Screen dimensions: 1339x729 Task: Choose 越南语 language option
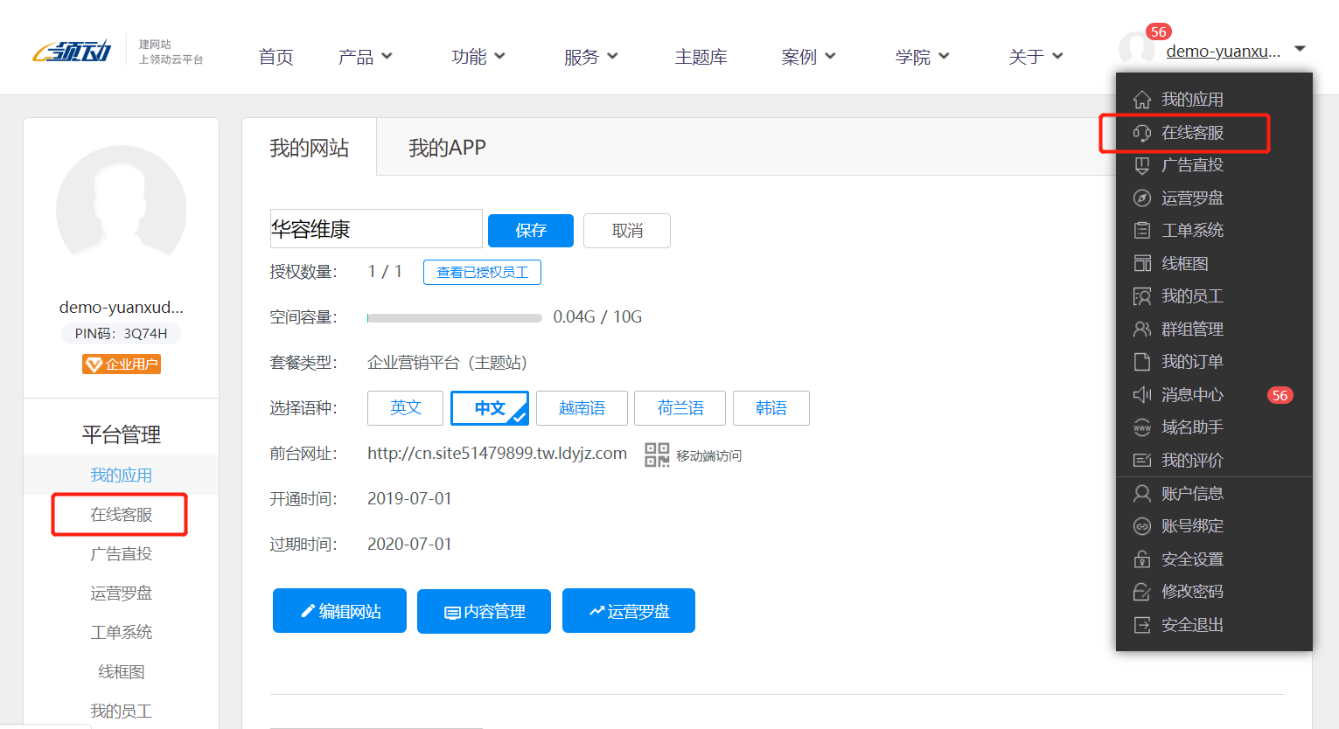coord(582,408)
